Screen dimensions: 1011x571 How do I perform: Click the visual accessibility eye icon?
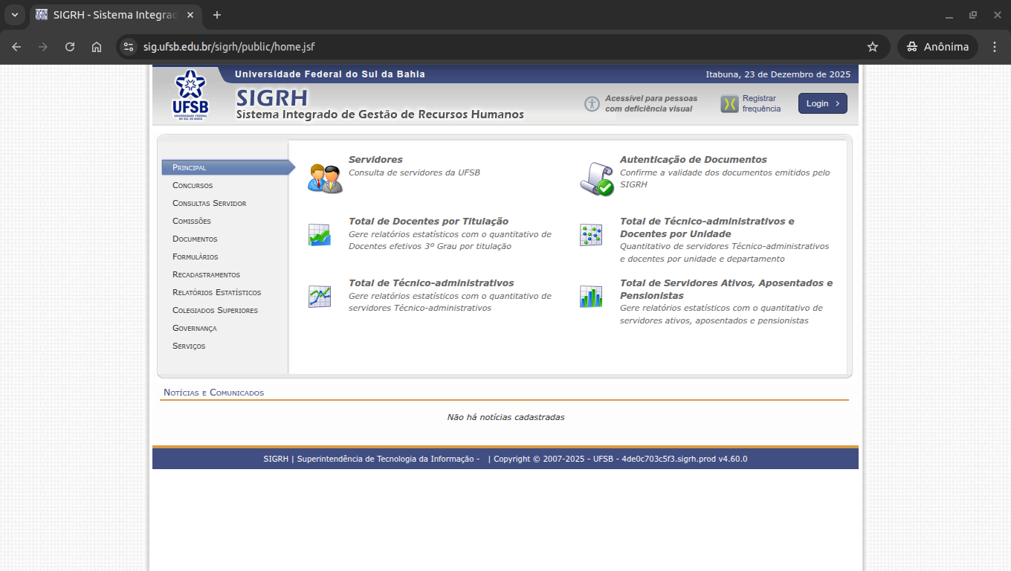click(x=592, y=103)
